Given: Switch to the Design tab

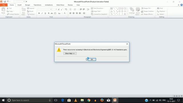Looking at the screenshot, I should point(27,5).
